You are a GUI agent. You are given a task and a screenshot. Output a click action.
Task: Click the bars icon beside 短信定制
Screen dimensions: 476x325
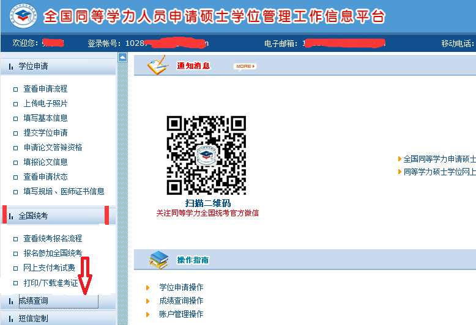(11, 319)
